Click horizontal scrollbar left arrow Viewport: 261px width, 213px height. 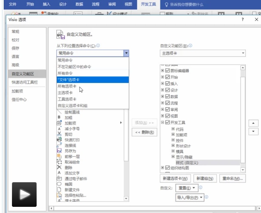tap(51, 208)
